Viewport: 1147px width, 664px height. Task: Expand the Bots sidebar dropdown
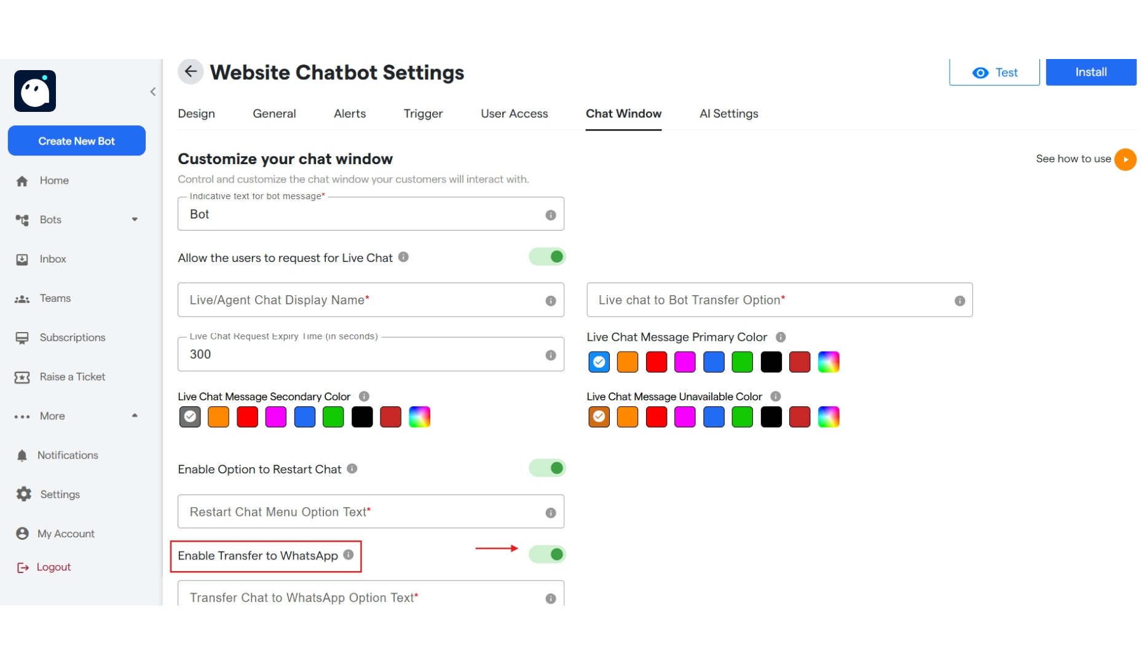coord(135,219)
